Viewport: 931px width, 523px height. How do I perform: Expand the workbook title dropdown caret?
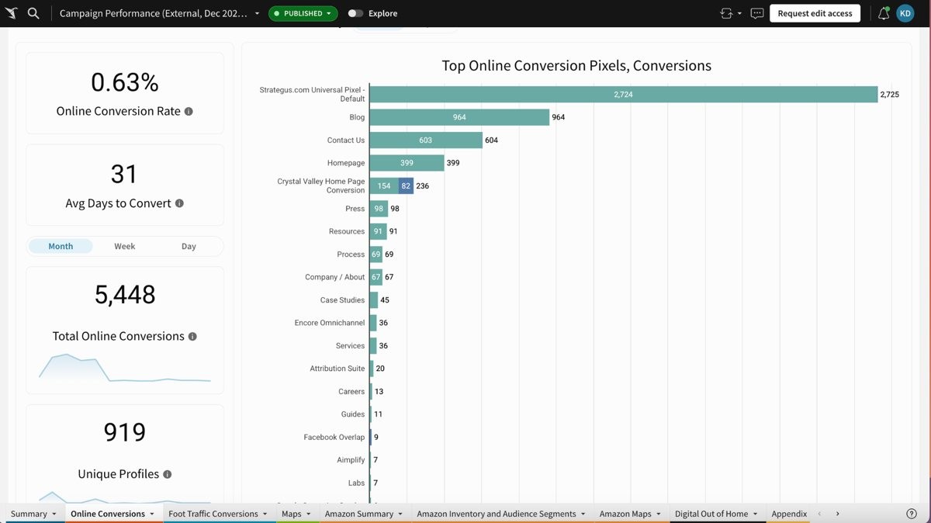[x=257, y=13]
